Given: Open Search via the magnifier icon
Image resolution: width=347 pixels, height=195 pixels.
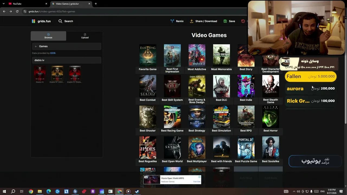Looking at the screenshot, I should [x=60, y=21].
